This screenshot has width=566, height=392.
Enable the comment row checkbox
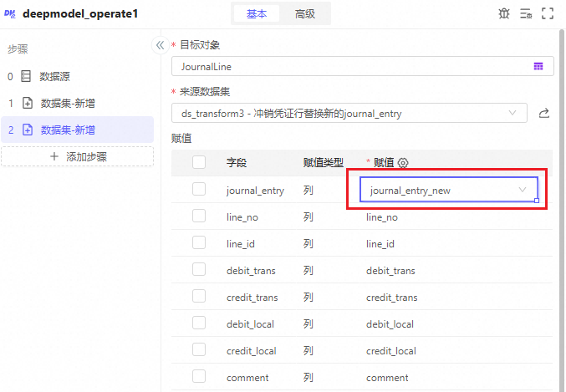tap(199, 377)
